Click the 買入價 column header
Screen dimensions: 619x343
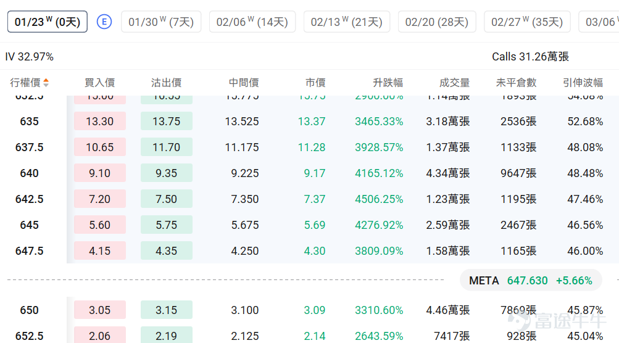pos(99,83)
